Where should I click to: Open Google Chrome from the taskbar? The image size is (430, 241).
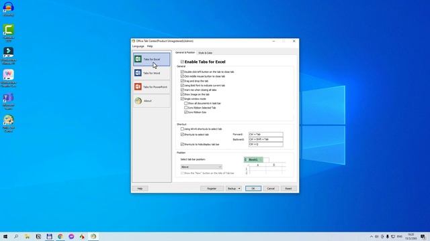coord(60,236)
